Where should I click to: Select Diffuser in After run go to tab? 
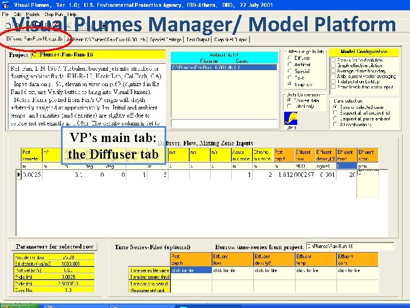pyautogui.click(x=290, y=58)
